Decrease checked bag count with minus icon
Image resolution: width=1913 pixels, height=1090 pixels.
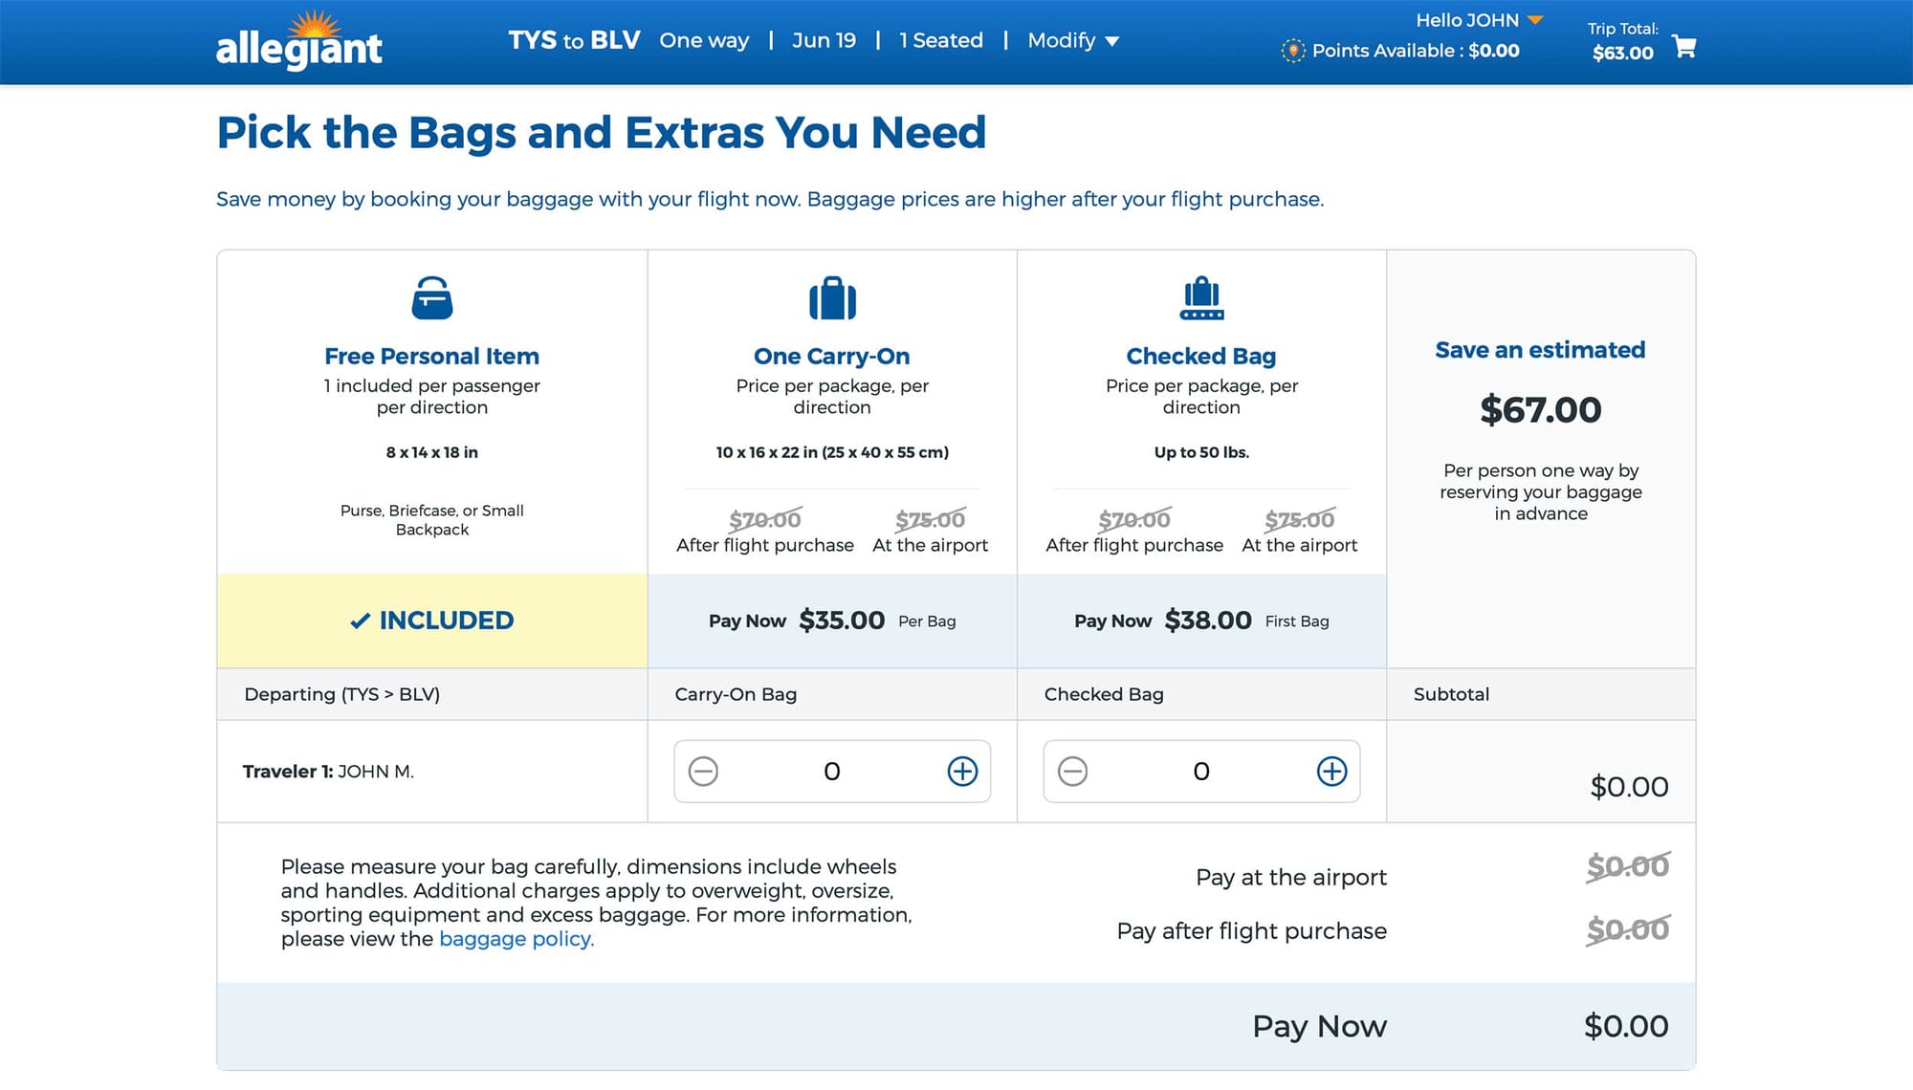[x=1072, y=771]
